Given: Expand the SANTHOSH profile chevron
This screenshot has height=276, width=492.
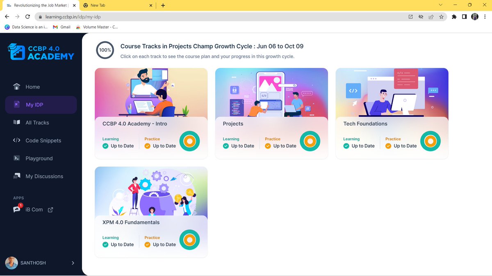Looking at the screenshot, I should pyautogui.click(x=73, y=263).
